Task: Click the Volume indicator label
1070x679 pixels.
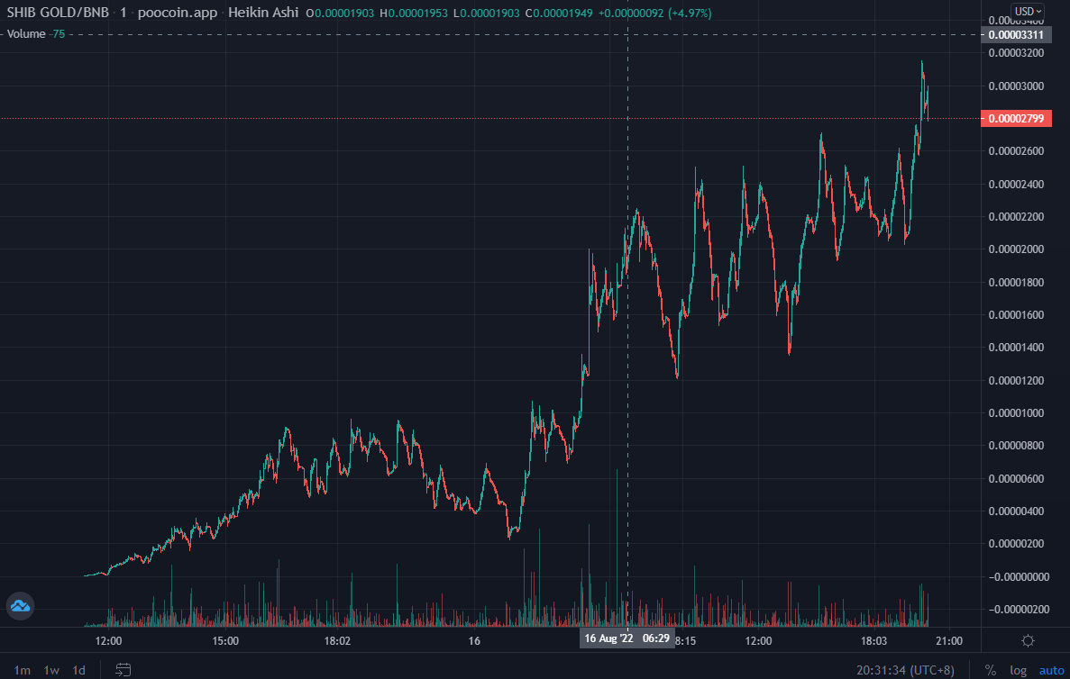Action: (x=26, y=33)
